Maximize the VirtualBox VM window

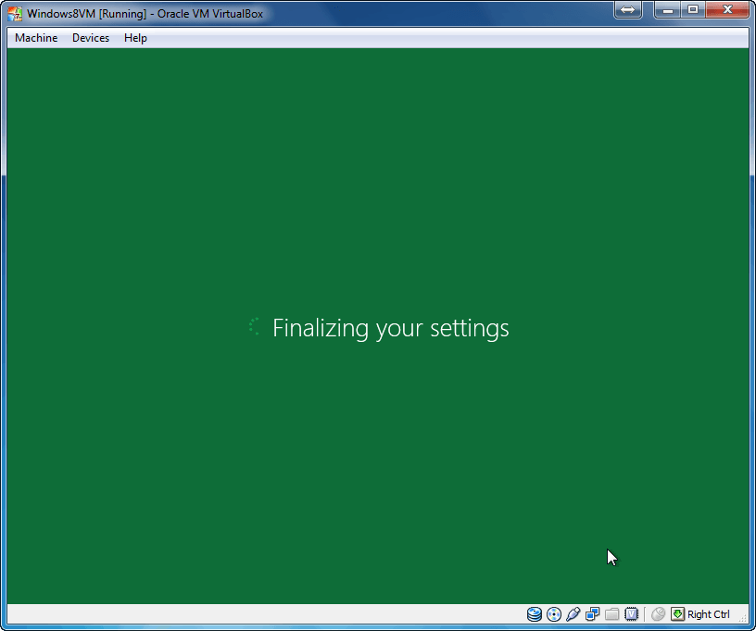pyautogui.click(x=693, y=9)
